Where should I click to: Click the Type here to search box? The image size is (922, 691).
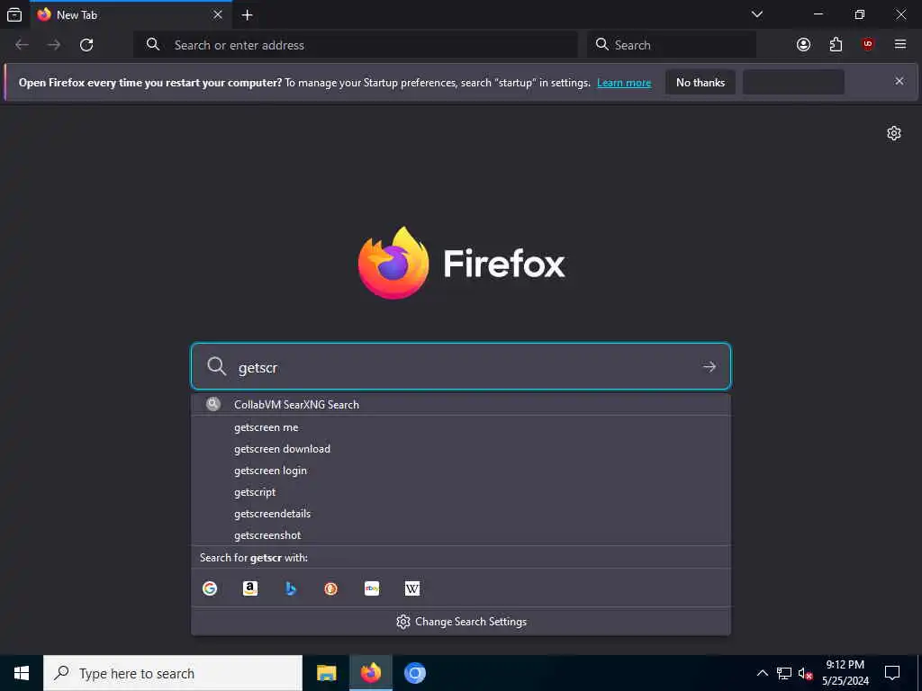[x=173, y=673]
